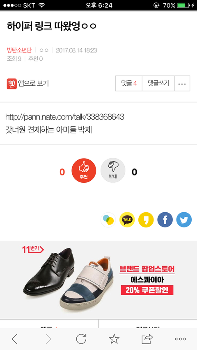Tap the gray thumbs-down 반대 button

113,171
